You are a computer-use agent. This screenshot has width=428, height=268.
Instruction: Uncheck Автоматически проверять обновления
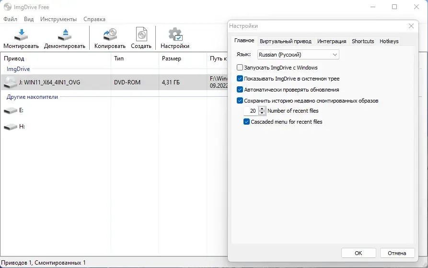point(240,90)
